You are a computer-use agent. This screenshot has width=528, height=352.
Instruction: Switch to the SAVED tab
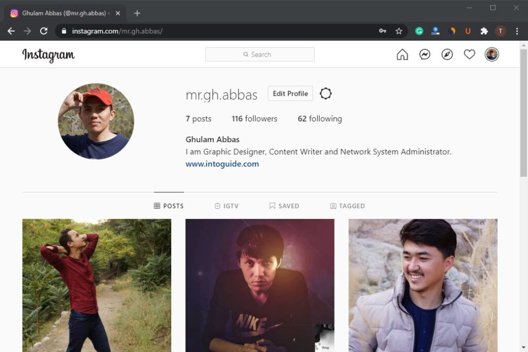click(x=284, y=206)
